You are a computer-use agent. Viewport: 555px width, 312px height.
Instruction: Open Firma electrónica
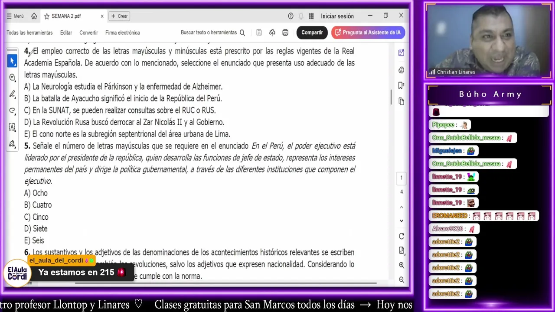[x=122, y=32]
